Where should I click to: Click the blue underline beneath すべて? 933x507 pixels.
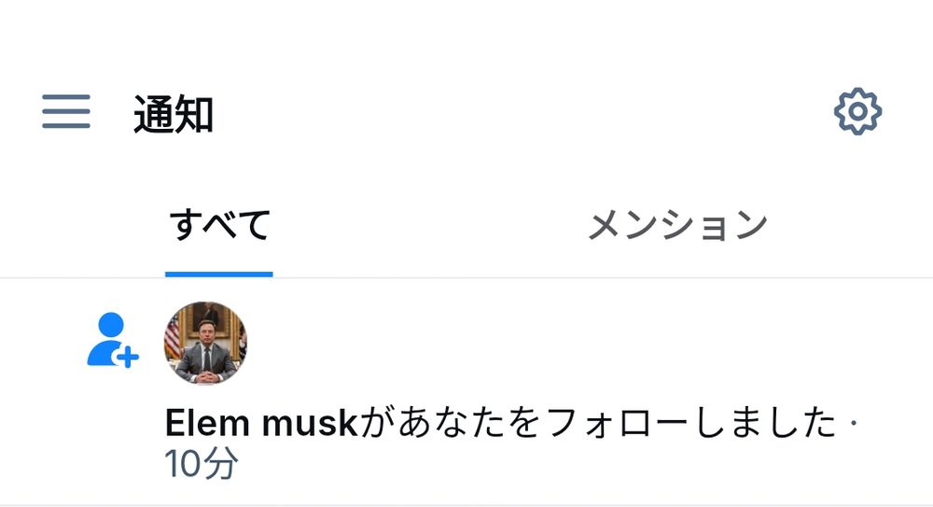pyautogui.click(x=219, y=275)
